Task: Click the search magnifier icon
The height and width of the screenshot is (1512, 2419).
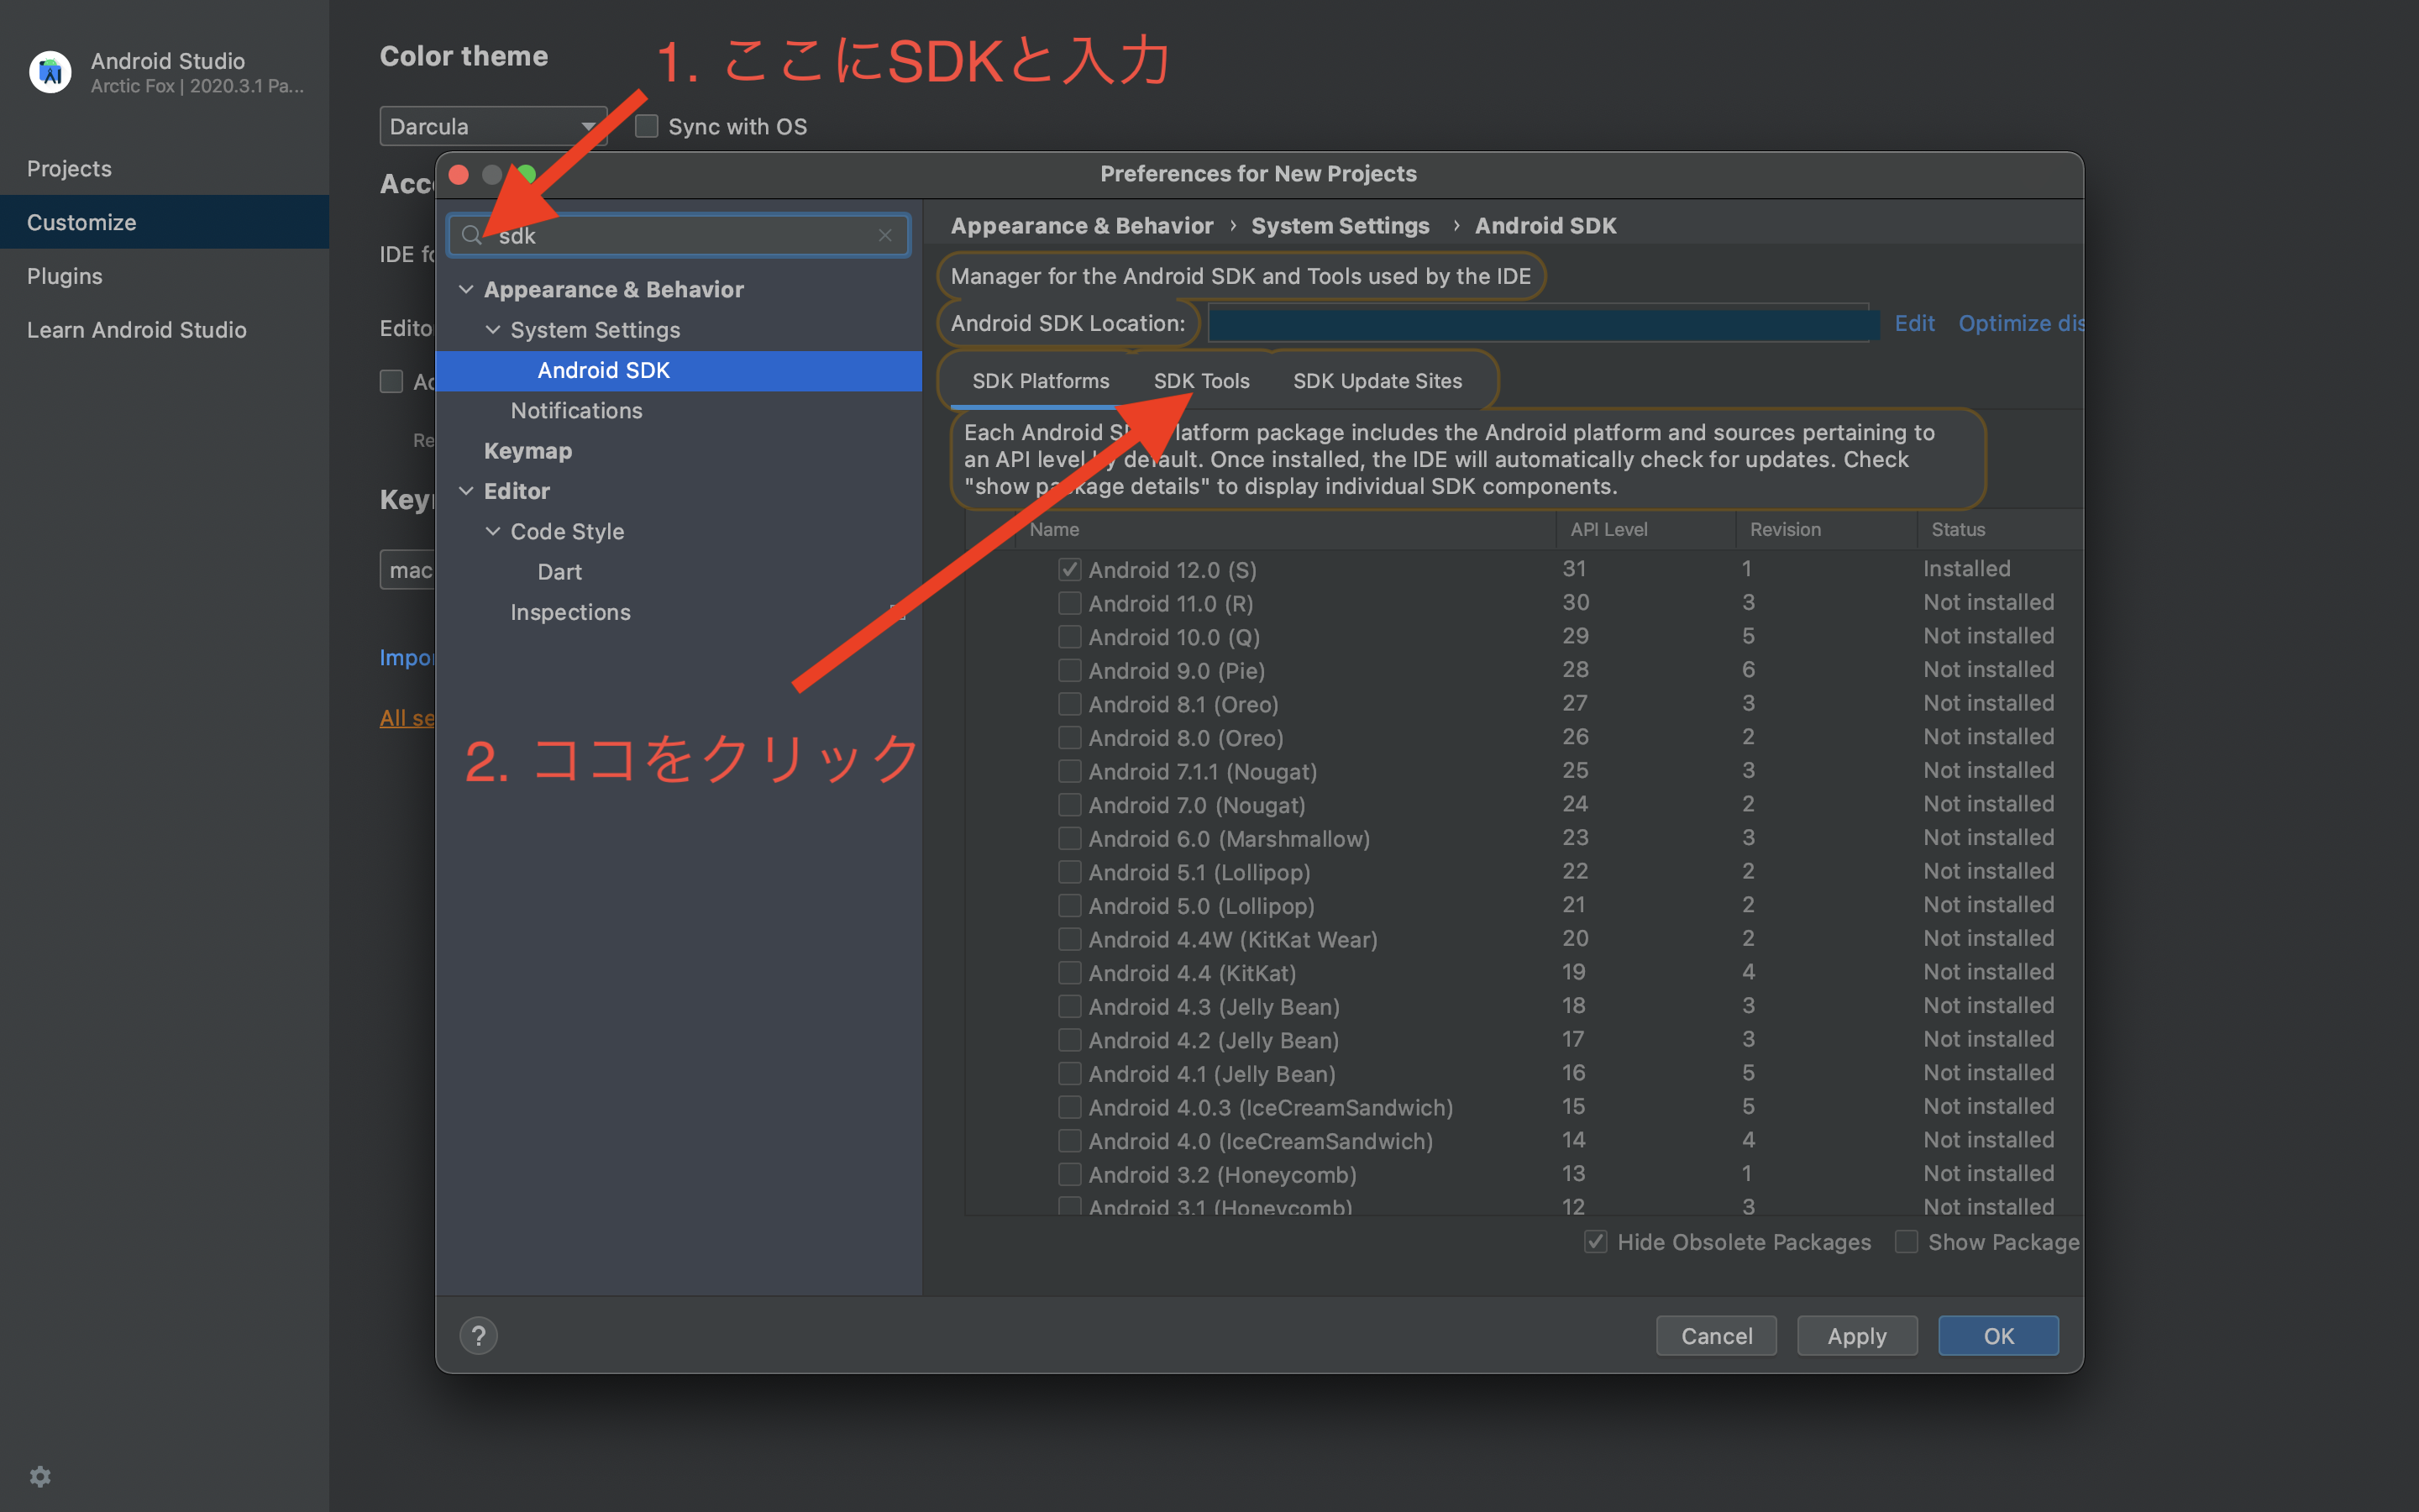Action: coord(472,235)
